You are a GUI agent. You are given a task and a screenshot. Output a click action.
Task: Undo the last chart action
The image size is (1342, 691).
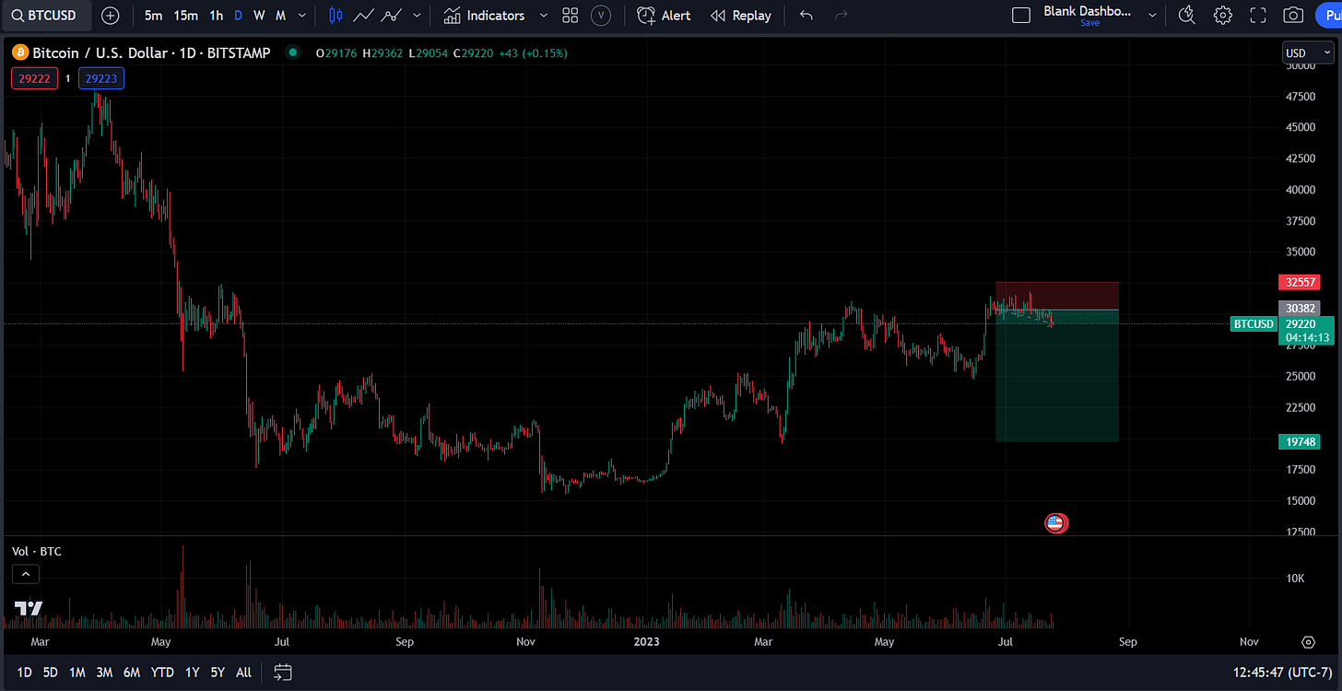(x=806, y=16)
